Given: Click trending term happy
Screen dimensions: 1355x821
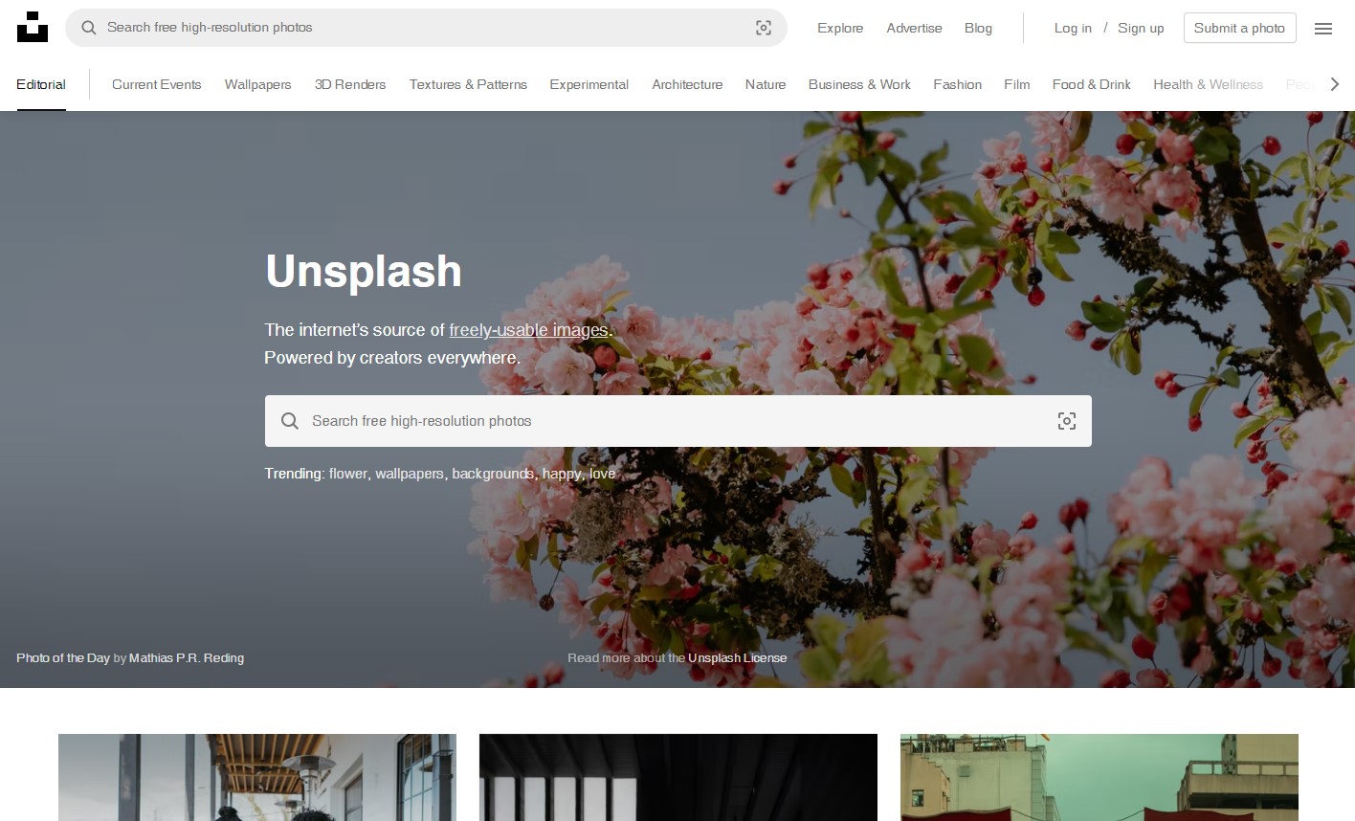Looking at the screenshot, I should pos(562,474).
